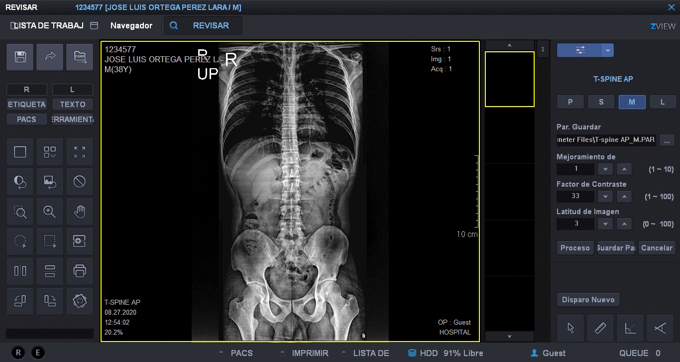The width and height of the screenshot is (680, 362).
Task: Select the S size preset toggle
Action: pos(601,102)
